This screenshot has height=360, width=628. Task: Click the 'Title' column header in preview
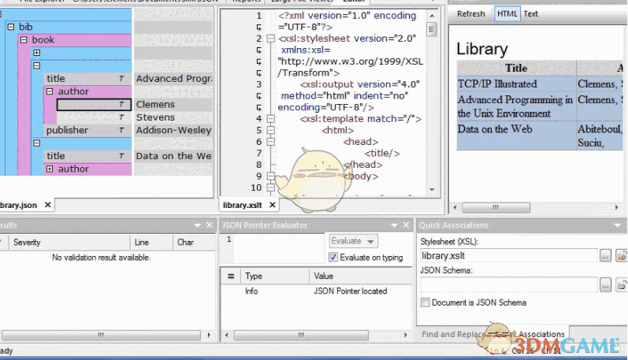(x=516, y=68)
